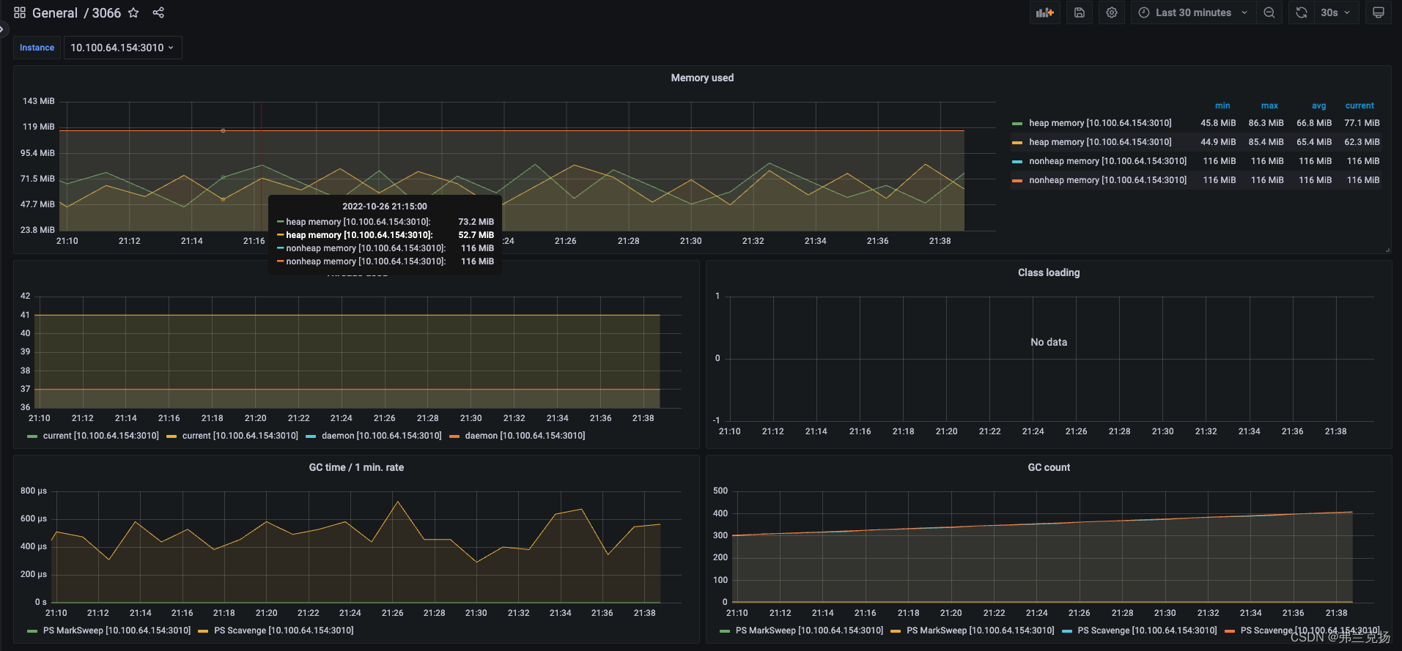The width and height of the screenshot is (1402, 651).
Task: Click the zoom out time range icon
Action: [x=1269, y=12]
